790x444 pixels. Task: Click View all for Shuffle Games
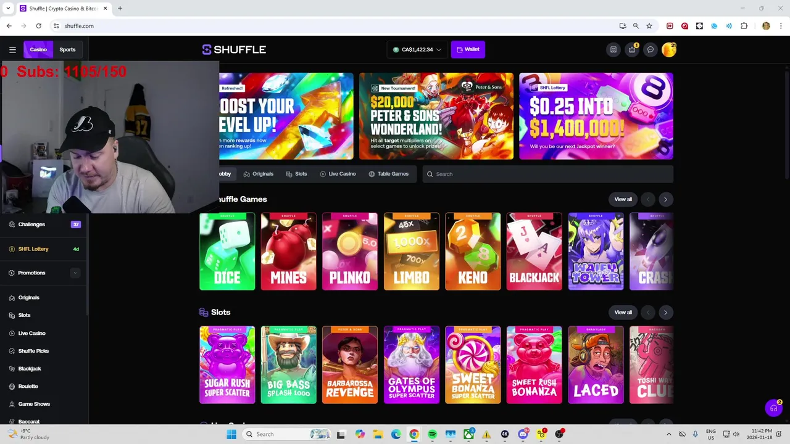click(x=623, y=199)
